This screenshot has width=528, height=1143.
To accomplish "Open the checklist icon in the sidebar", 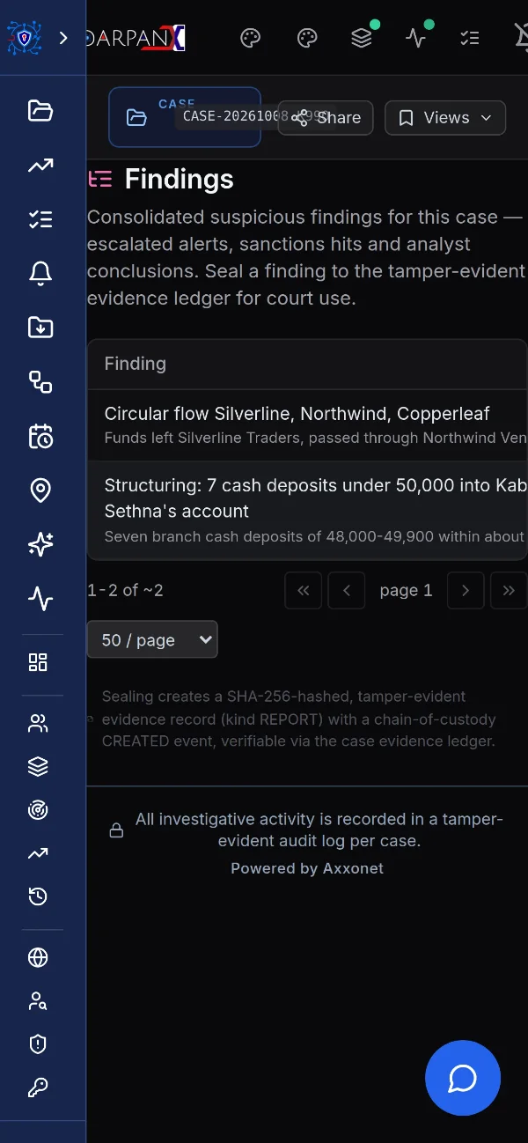I will [40, 219].
